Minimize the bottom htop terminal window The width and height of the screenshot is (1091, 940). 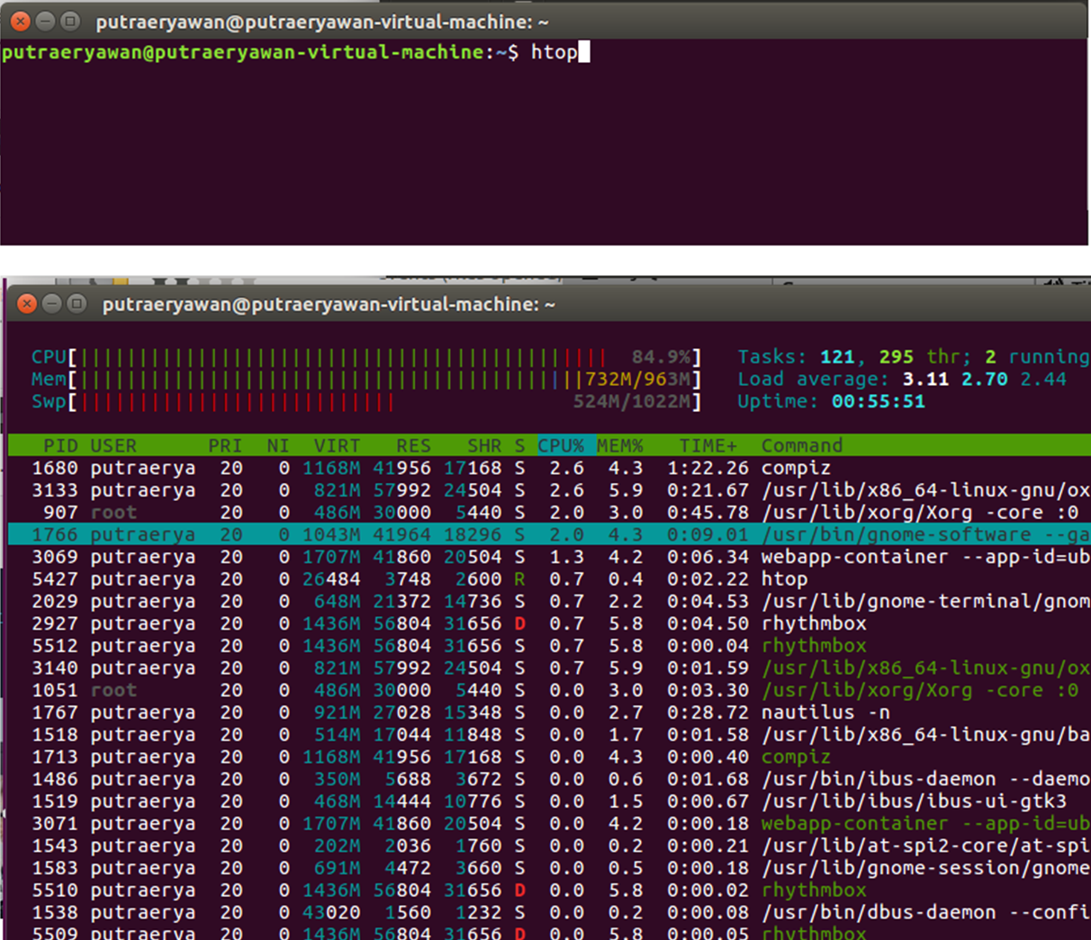click(52, 304)
